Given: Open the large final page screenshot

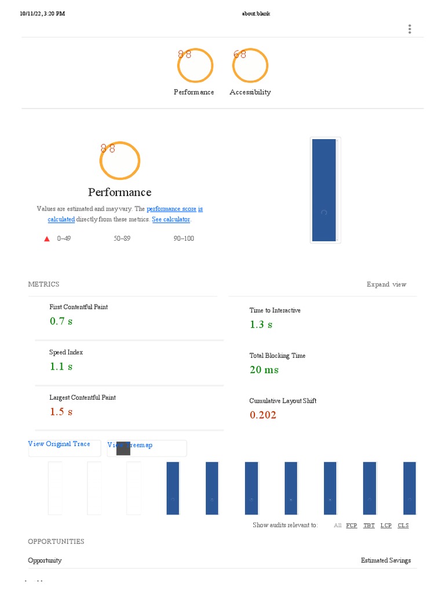Looking at the screenshot, I should tap(324, 190).
